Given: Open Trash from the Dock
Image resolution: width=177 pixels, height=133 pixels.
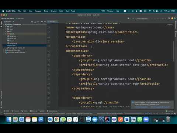Looking at the screenshot, I should tap(168, 119).
